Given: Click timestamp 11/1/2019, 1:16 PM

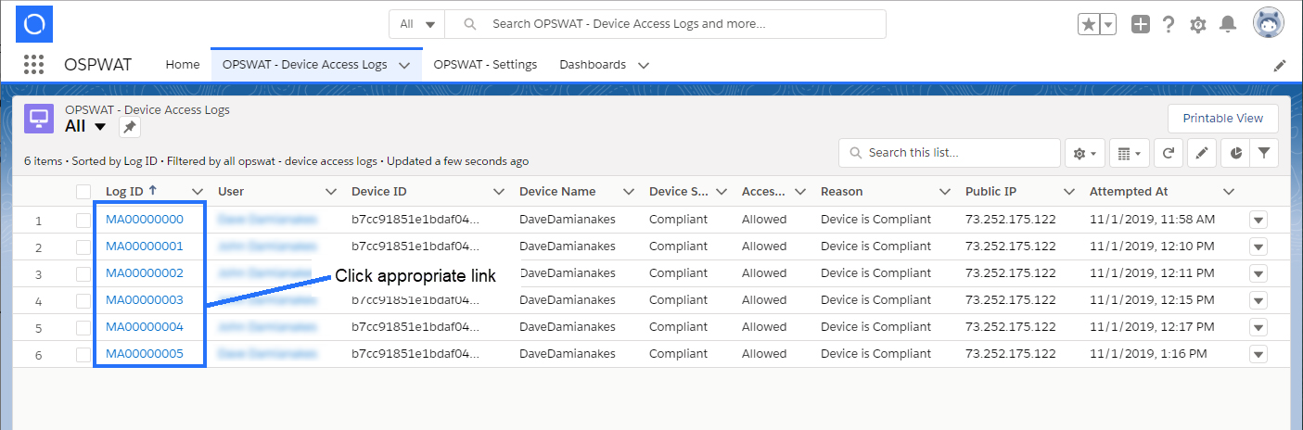Looking at the screenshot, I should point(1148,354).
